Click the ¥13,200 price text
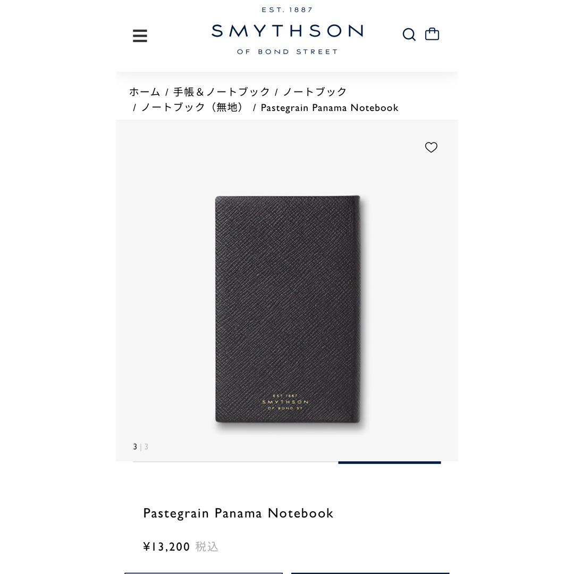The width and height of the screenshot is (574, 574). (166, 547)
